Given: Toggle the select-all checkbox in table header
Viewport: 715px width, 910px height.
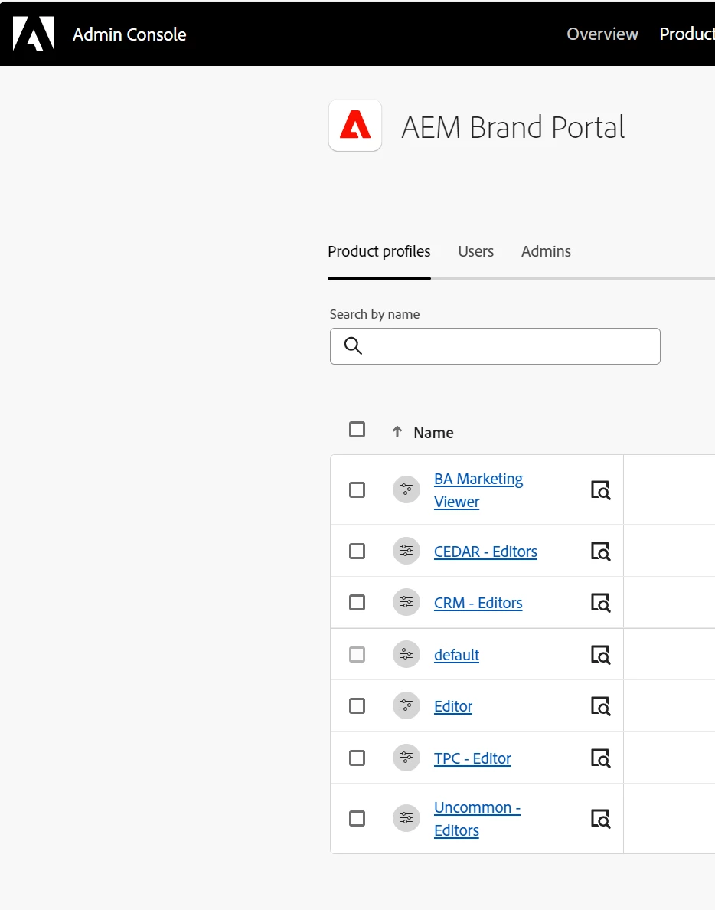Looking at the screenshot, I should 357,430.
